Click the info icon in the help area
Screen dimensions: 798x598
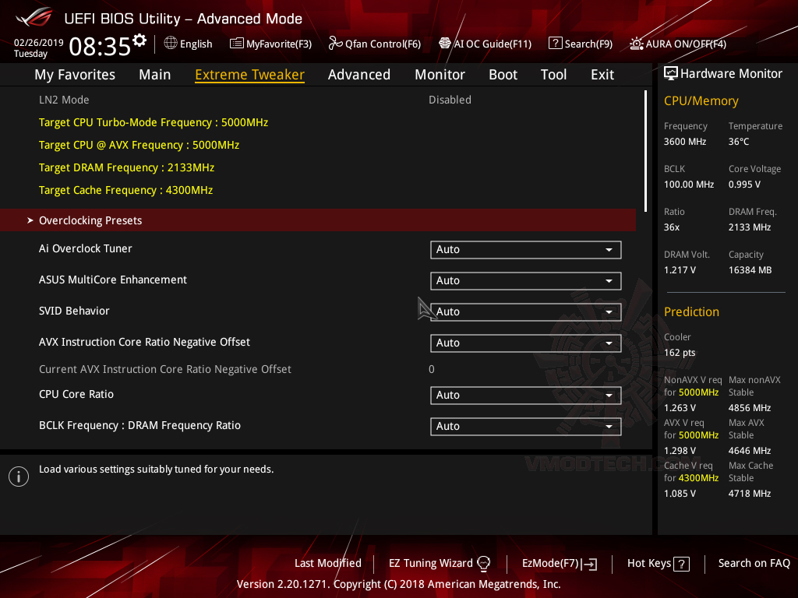[x=19, y=477]
